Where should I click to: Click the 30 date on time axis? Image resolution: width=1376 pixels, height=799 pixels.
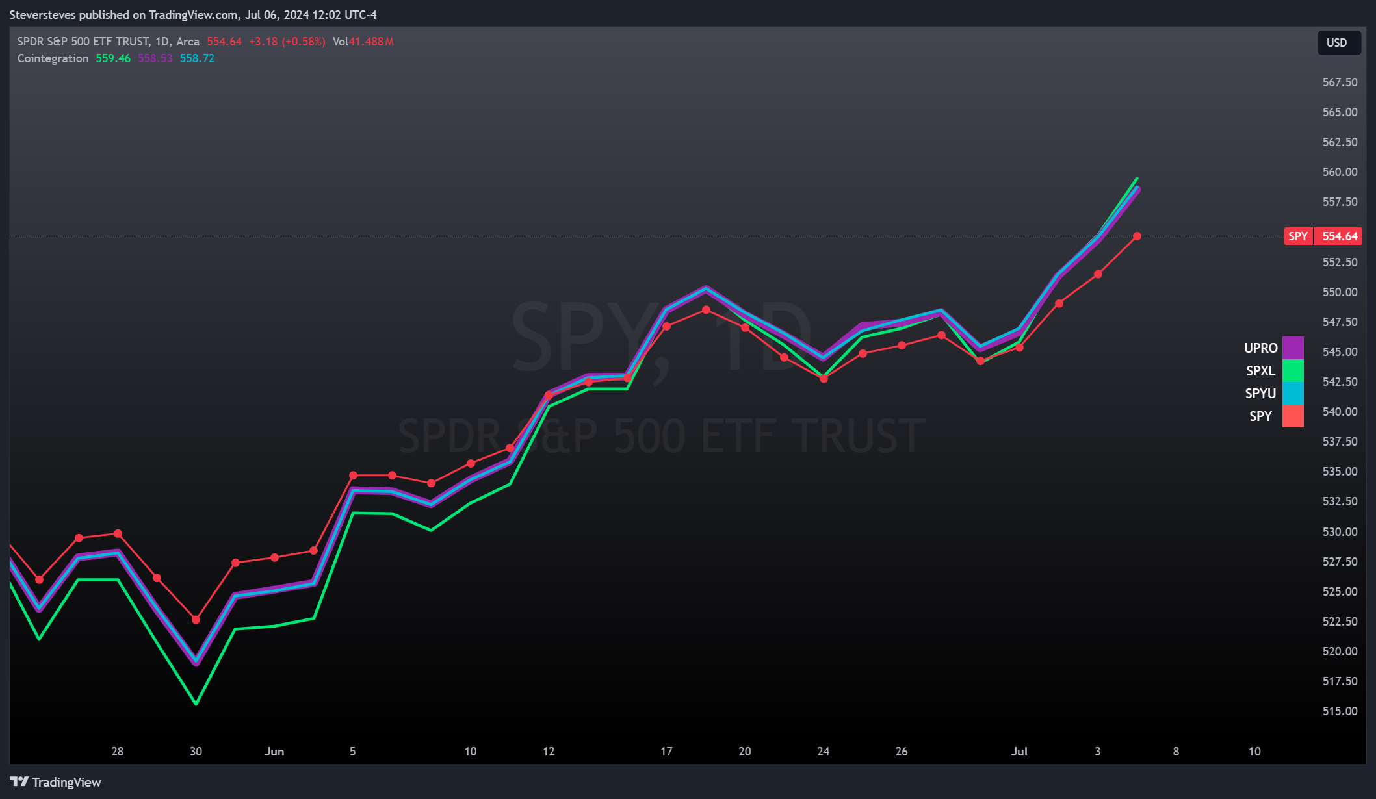coord(196,752)
